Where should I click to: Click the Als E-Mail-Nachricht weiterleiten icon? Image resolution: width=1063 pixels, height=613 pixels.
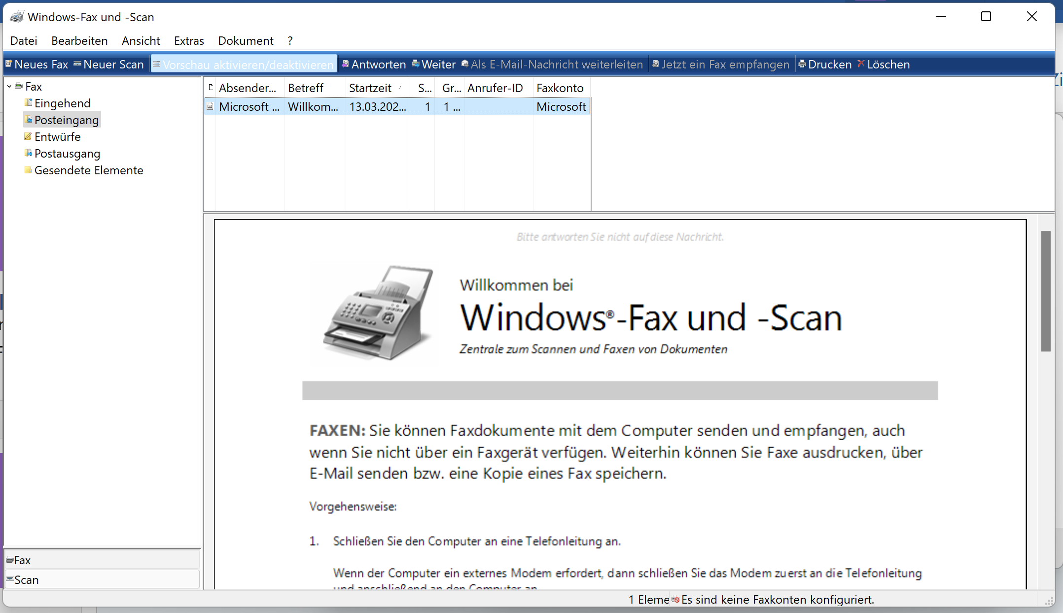click(465, 64)
